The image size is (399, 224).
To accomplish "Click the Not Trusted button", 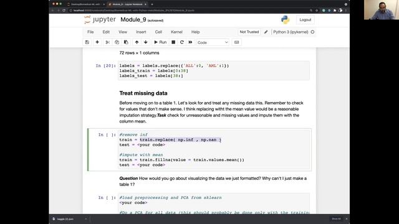I will point(249,32).
